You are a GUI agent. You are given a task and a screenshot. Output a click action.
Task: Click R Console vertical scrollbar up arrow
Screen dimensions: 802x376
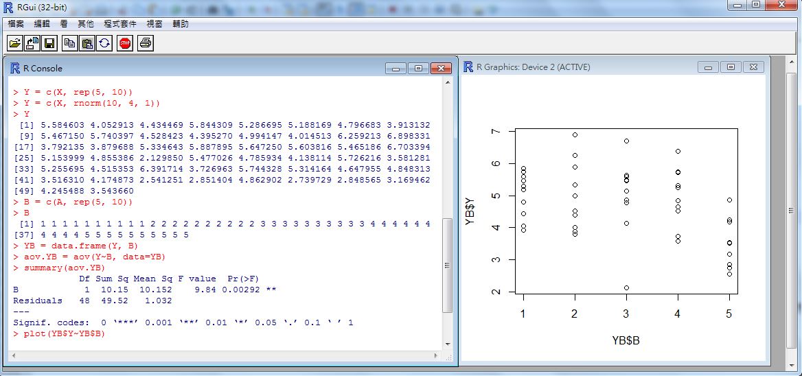coord(448,82)
